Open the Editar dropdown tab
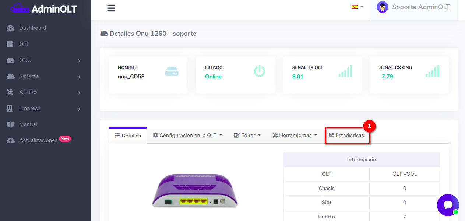The width and height of the screenshot is (465, 221). (247, 135)
